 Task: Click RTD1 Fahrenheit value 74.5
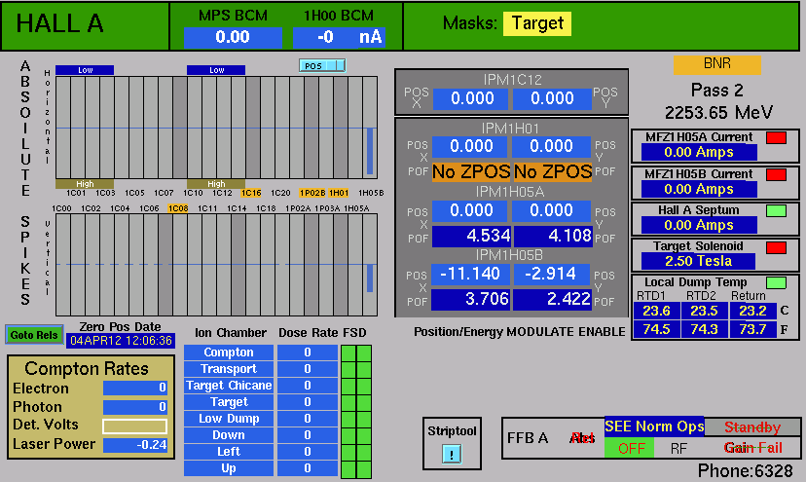656,329
